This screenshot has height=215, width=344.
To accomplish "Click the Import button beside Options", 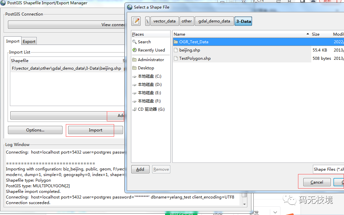I will coord(96,130).
